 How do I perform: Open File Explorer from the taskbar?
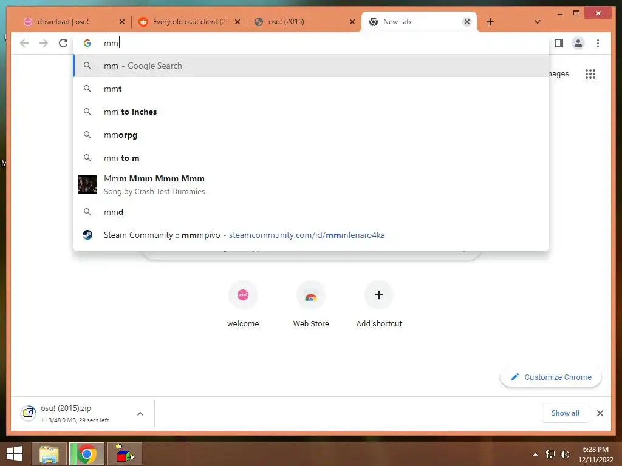(x=49, y=454)
